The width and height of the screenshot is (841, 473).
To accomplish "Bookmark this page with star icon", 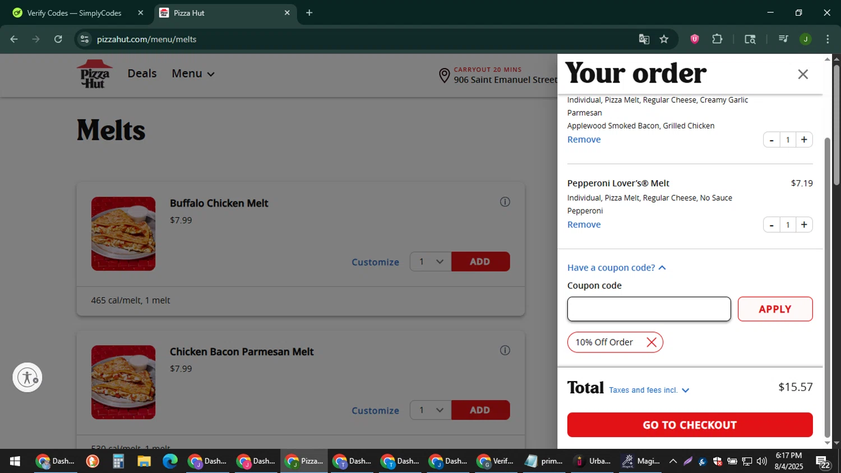I will [664, 39].
